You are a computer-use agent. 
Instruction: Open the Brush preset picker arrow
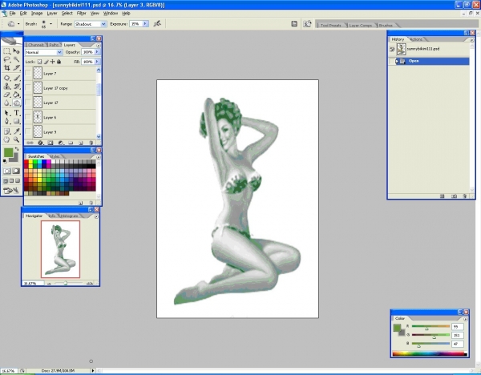51,23
